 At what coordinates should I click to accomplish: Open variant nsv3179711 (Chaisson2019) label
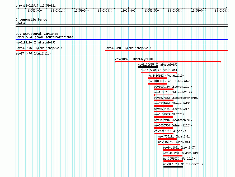click(183, 164)
